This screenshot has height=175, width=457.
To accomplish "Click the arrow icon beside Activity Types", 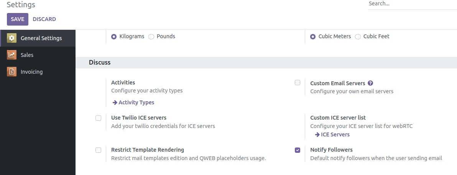I will 115,102.
